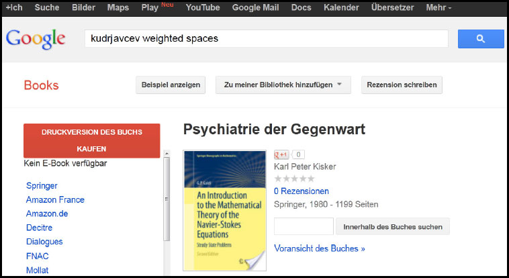509x278 pixels.
Task: Open Kalender from the top bar
Action: 341,7
